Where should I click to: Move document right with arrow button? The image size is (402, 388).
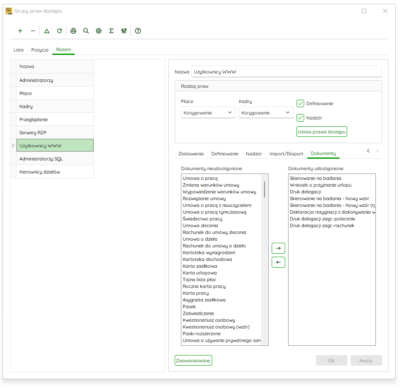click(x=278, y=248)
